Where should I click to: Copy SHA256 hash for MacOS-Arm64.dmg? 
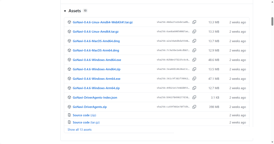pyautogui.click(x=194, y=50)
